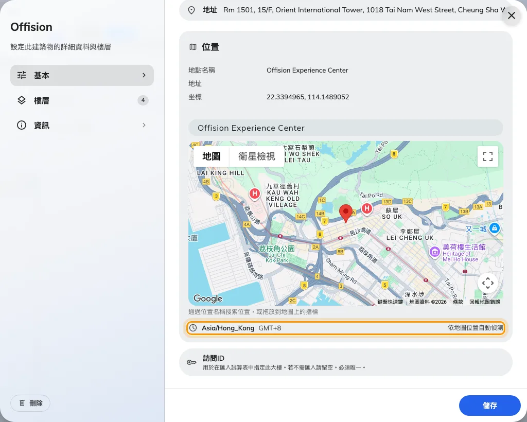The height and width of the screenshot is (422, 527).
Task: Expand the chevron on the 資訊 row
Action: [144, 126]
